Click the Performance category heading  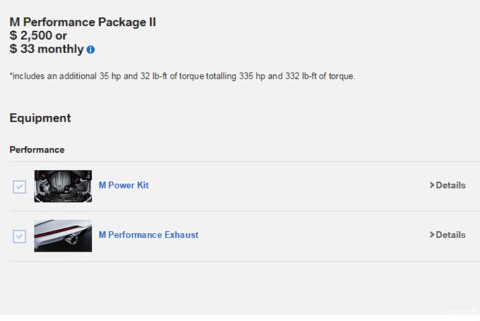pyautogui.click(x=37, y=150)
